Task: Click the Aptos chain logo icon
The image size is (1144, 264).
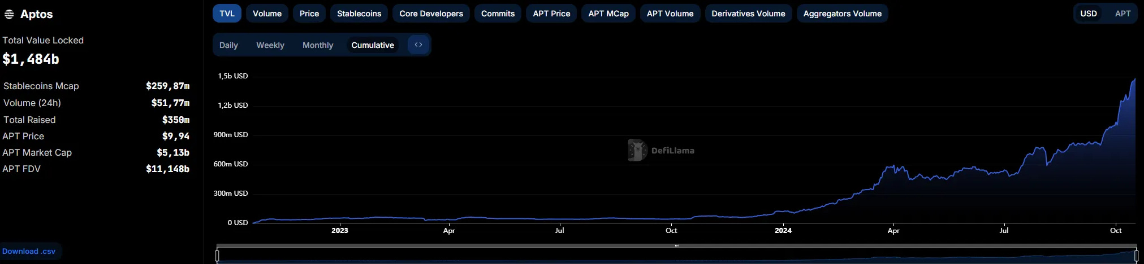Action: tap(9, 14)
